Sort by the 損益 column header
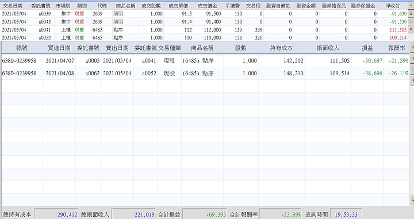 (367, 48)
